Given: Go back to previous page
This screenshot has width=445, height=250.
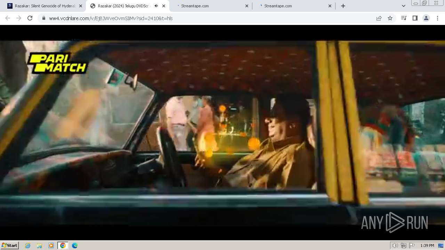Looking at the screenshot, I should [8, 18].
